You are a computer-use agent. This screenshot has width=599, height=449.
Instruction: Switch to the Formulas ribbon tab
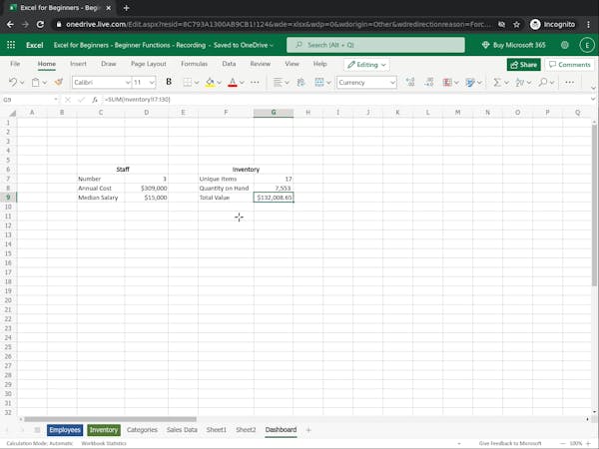tap(194, 64)
